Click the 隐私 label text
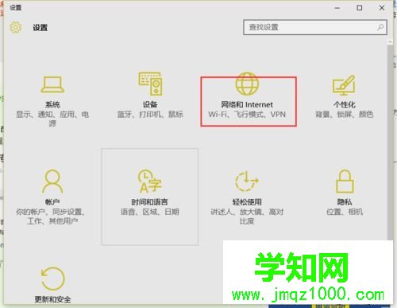The height and width of the screenshot is (308, 397). [x=345, y=202]
